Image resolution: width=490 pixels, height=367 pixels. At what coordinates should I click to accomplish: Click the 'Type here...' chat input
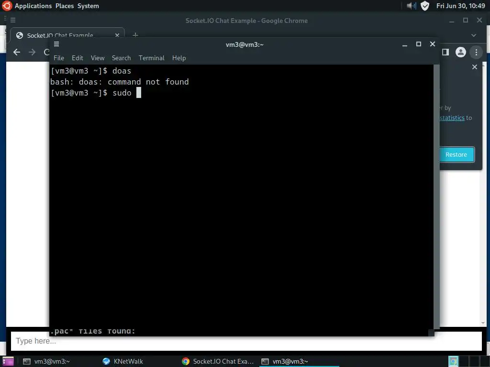[246, 341]
